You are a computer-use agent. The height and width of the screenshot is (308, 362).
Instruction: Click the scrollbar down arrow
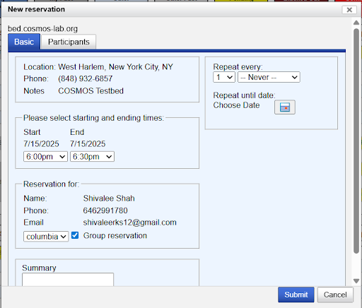(x=356, y=281)
